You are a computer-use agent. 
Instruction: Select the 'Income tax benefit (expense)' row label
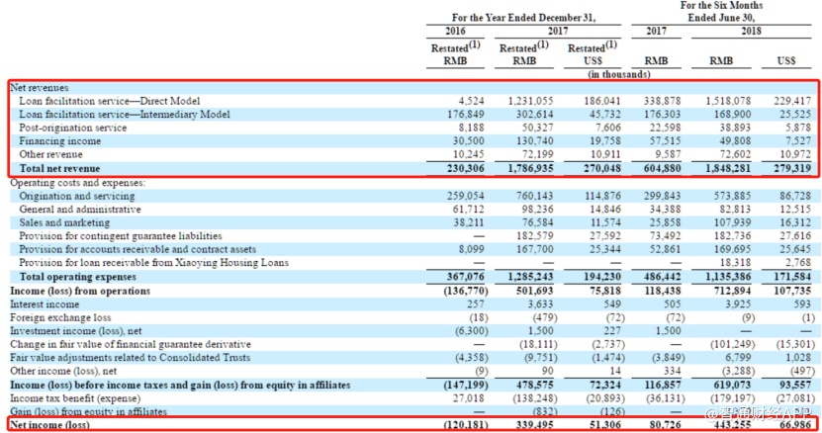click(x=75, y=396)
